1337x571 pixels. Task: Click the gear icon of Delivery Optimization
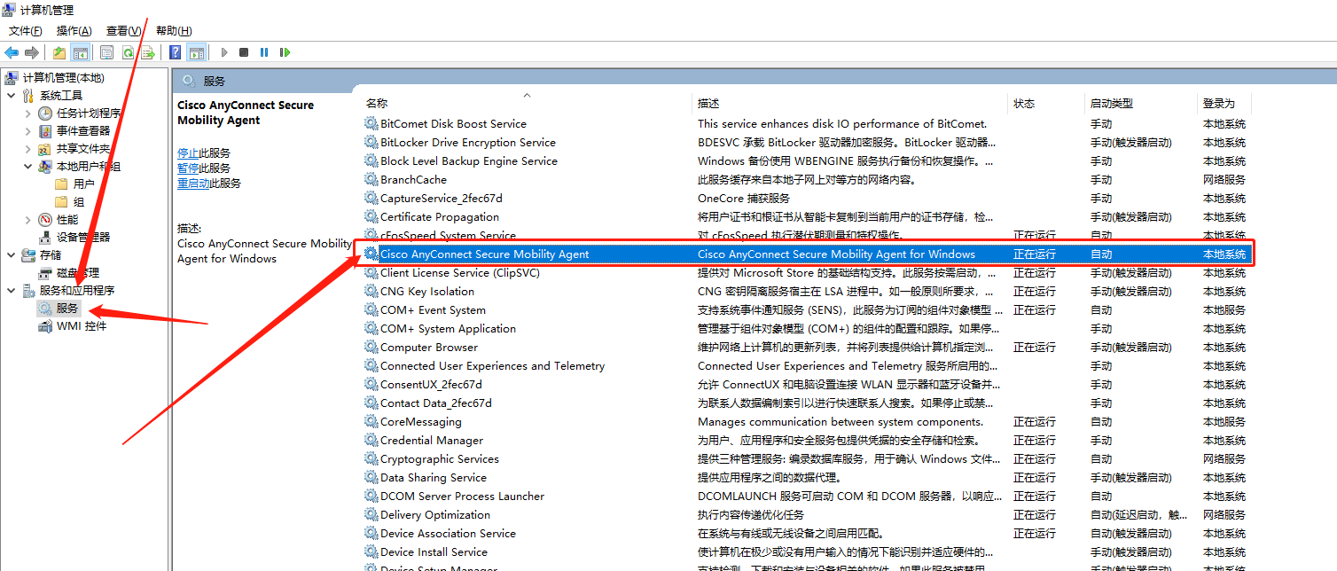pos(371,514)
